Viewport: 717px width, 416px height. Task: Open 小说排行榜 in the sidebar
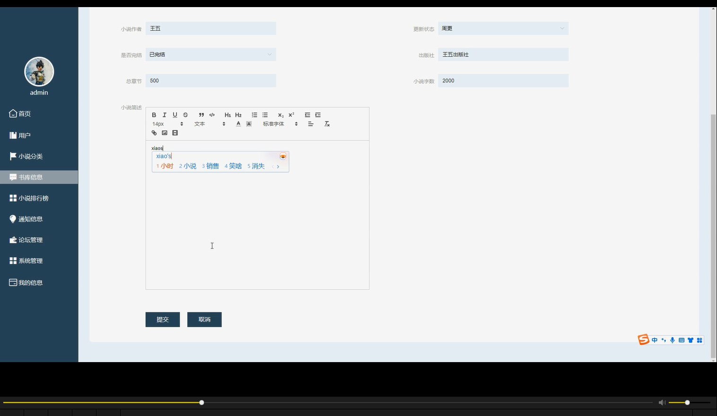click(x=39, y=198)
